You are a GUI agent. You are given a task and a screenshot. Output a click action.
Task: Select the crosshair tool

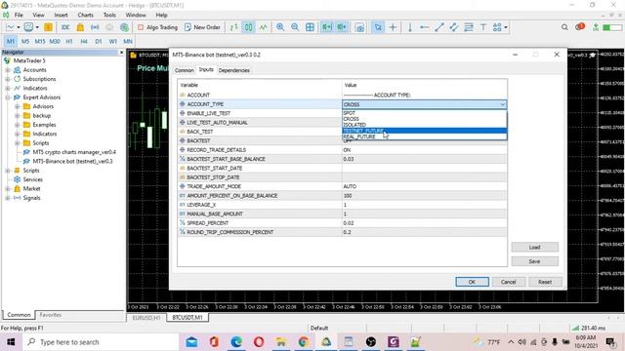393,27
